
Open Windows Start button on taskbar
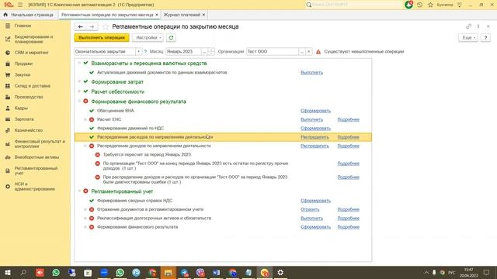coord(8,272)
